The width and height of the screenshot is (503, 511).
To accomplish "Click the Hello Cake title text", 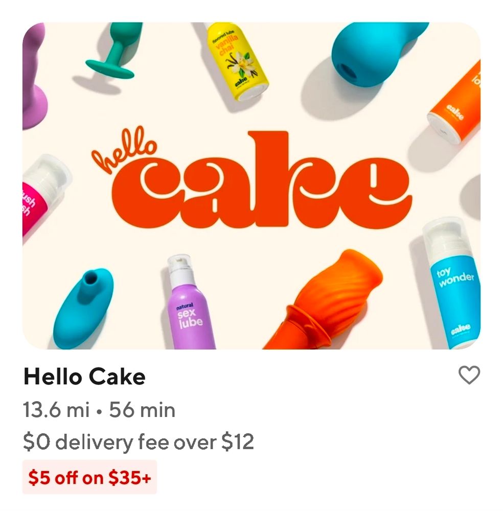I will click(x=84, y=377).
